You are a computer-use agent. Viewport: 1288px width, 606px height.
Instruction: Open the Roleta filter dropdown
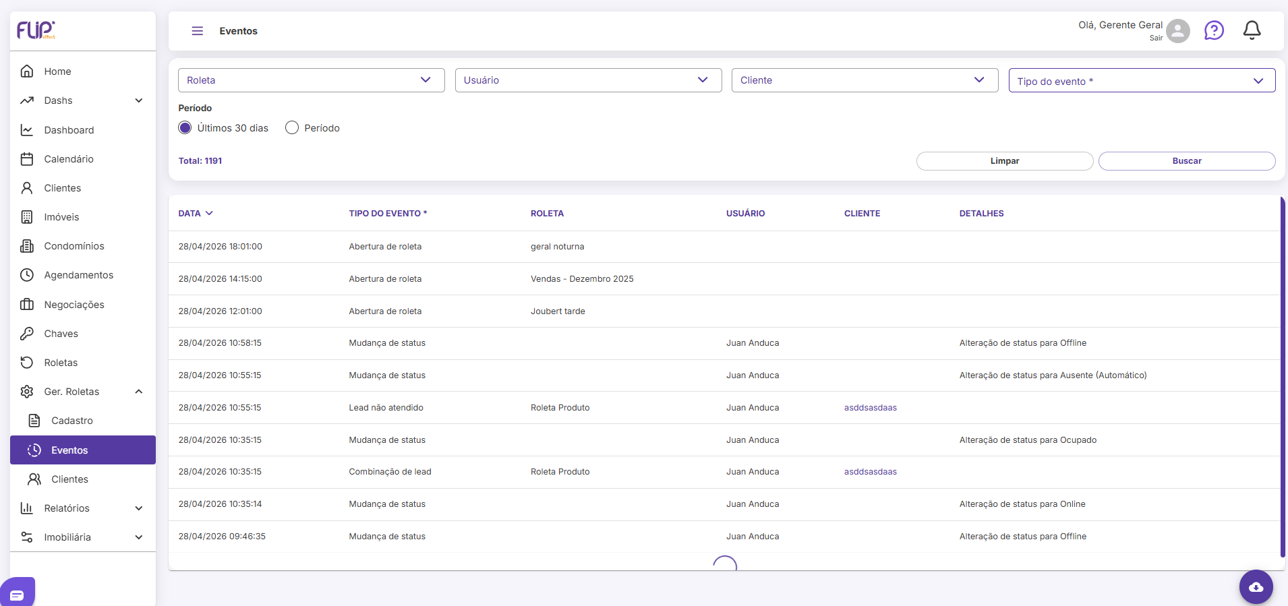pyautogui.click(x=312, y=80)
